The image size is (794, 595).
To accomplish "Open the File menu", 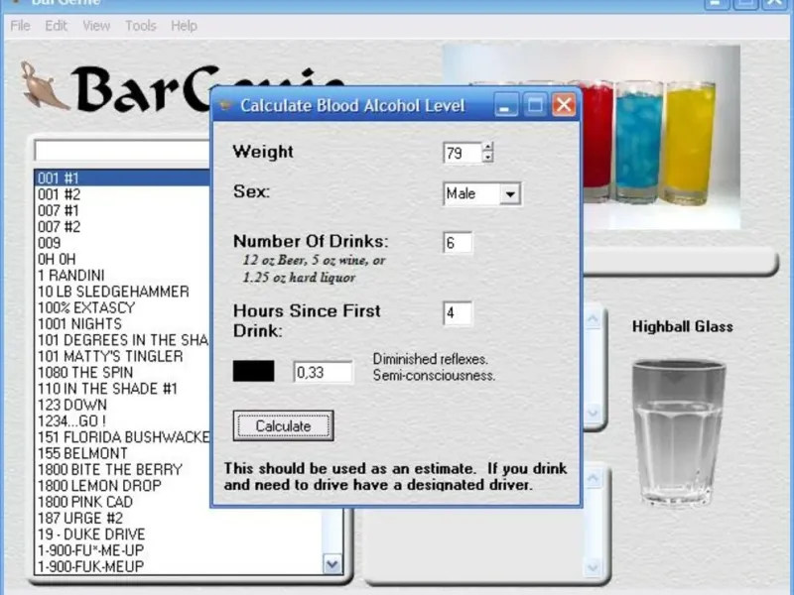I will pos(20,26).
